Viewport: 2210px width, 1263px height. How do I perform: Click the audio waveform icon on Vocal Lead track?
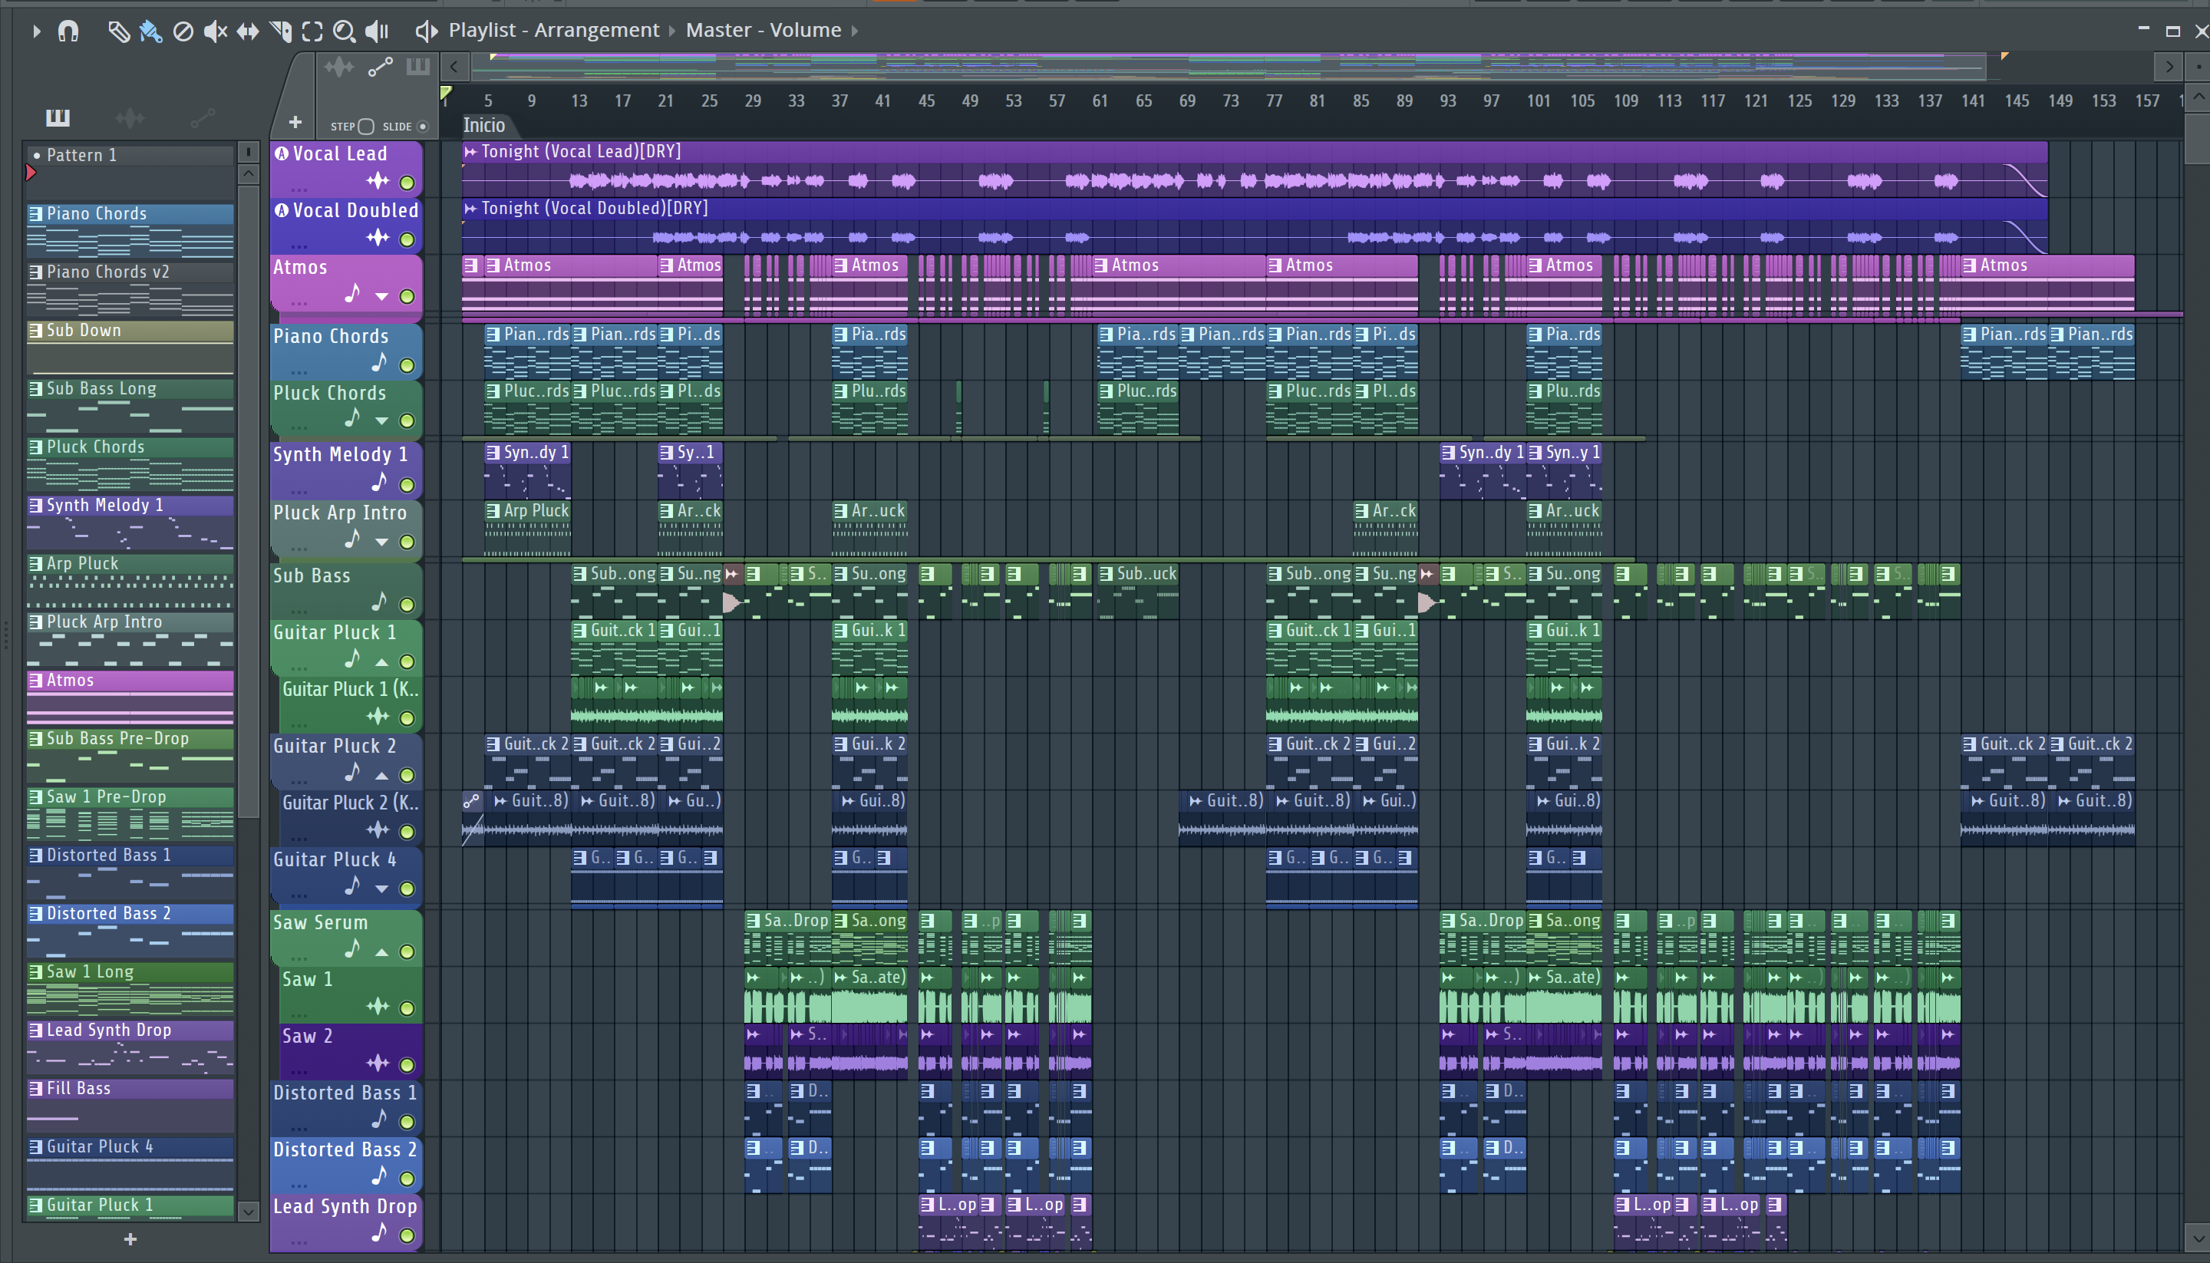[378, 181]
